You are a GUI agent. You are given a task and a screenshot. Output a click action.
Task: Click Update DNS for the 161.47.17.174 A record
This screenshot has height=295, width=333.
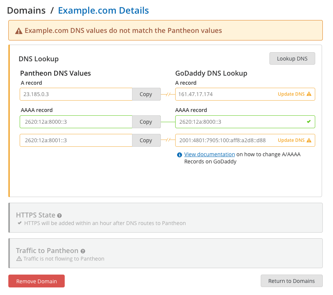coord(291,94)
